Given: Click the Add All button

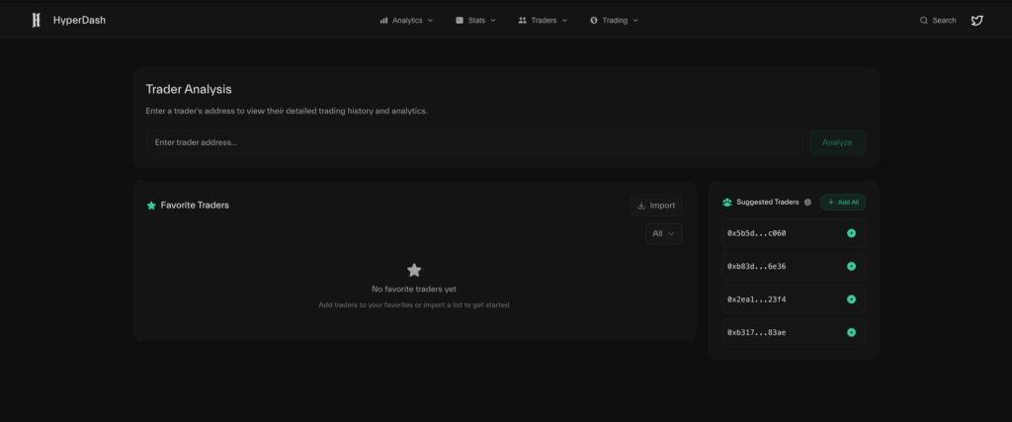Looking at the screenshot, I should tap(842, 203).
